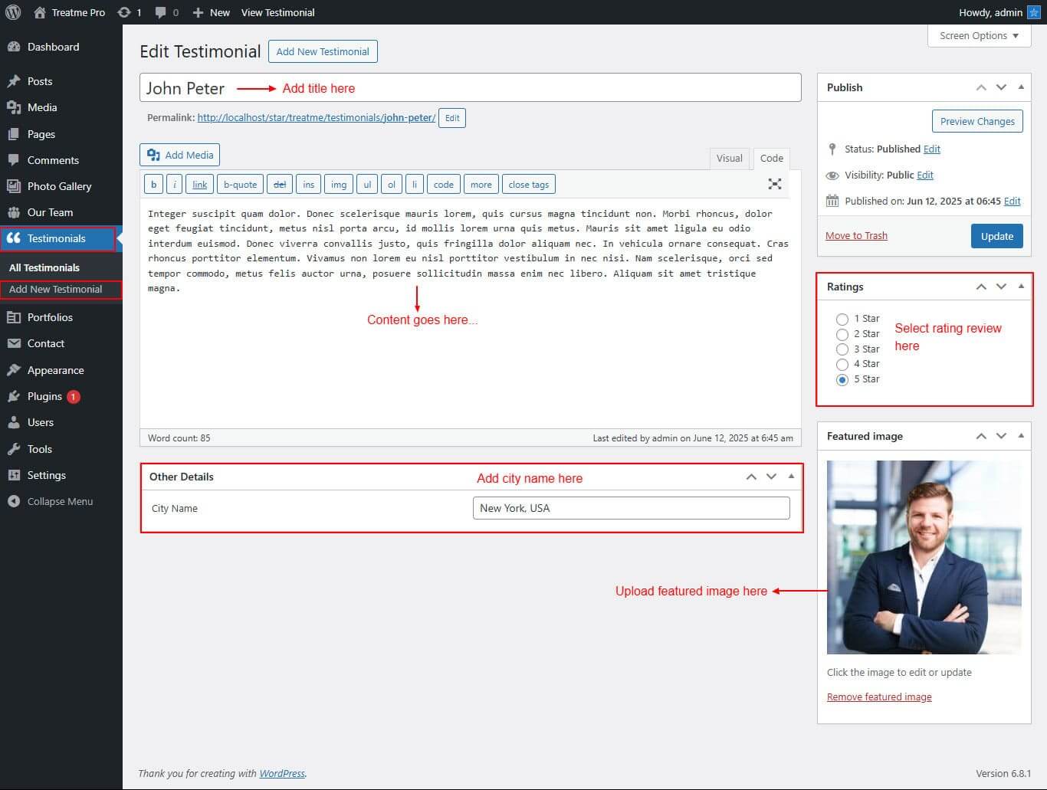The height and width of the screenshot is (790, 1047).
Task: Click the WordPress logo icon
Action: click(13, 12)
